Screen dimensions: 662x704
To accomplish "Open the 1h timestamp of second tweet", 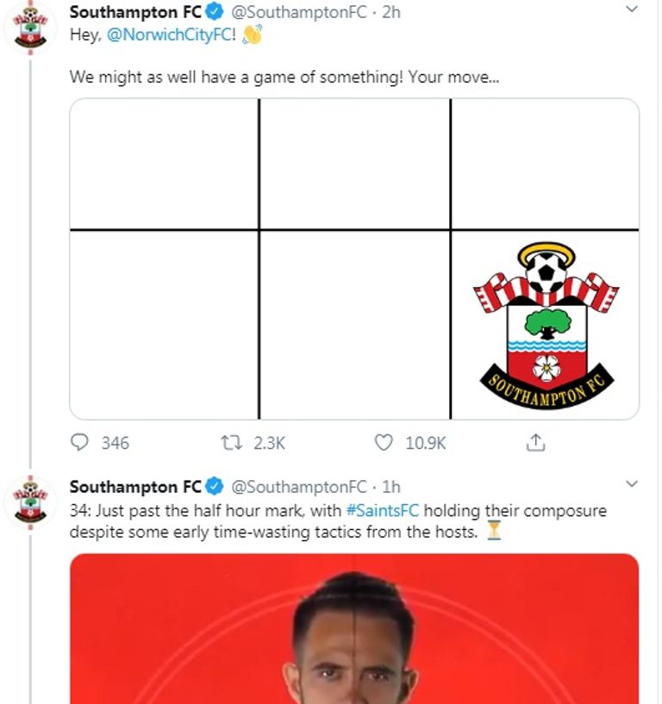I will (391, 487).
